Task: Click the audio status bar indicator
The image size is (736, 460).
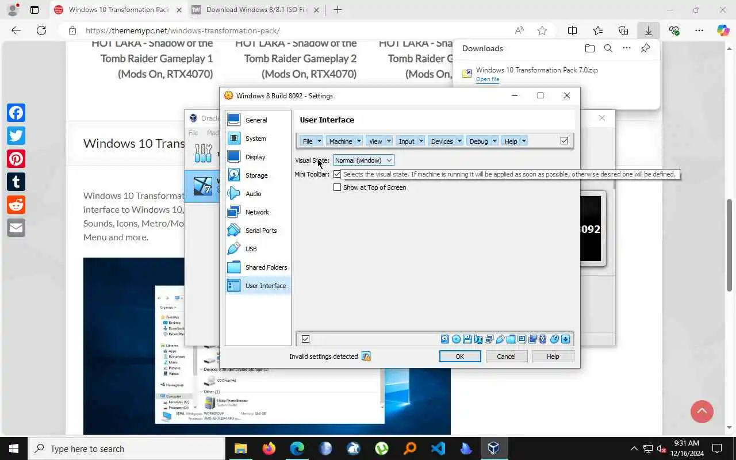Action: coord(478,339)
